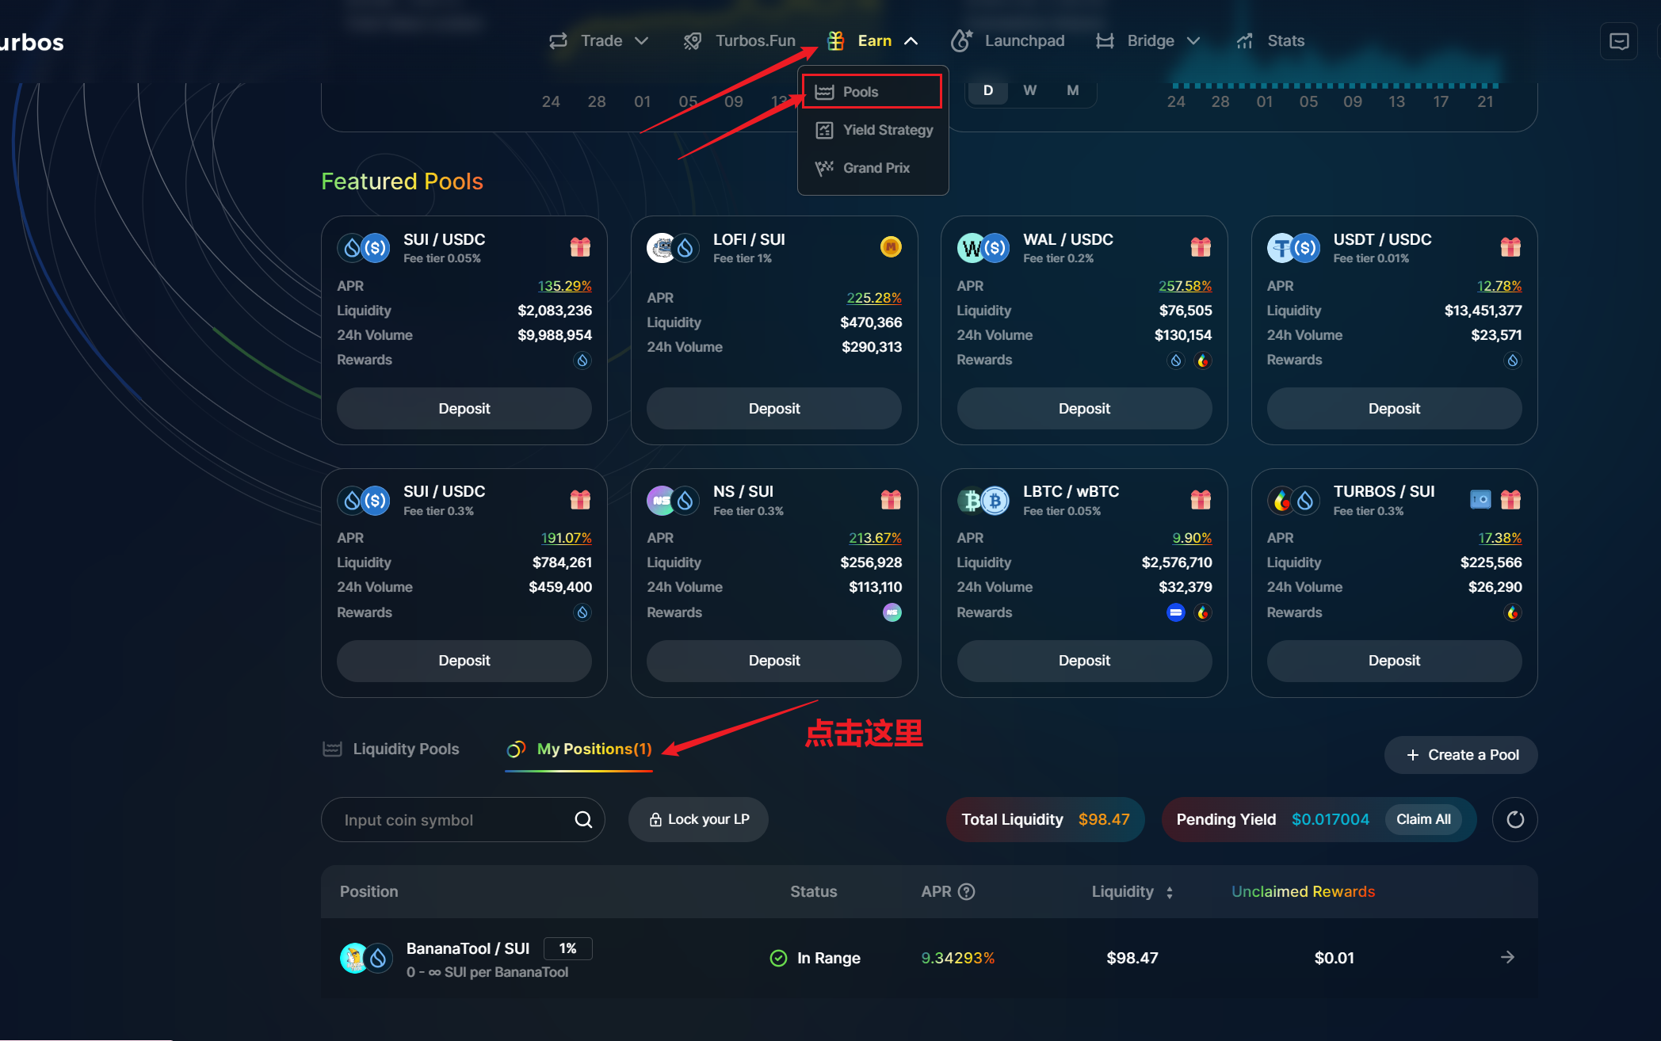Viewport: 1661px width, 1041px height.
Task: Select the D chart interval
Action: pyautogui.click(x=987, y=90)
